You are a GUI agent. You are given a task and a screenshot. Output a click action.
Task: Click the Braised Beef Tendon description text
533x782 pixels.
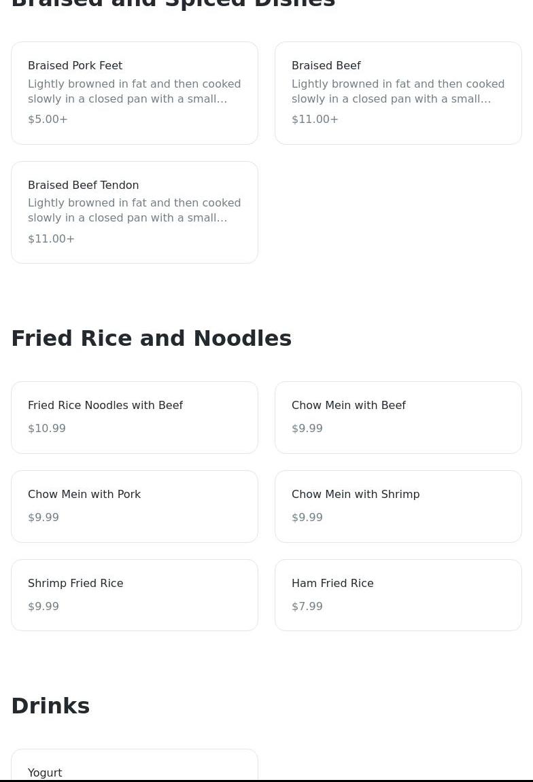click(134, 210)
